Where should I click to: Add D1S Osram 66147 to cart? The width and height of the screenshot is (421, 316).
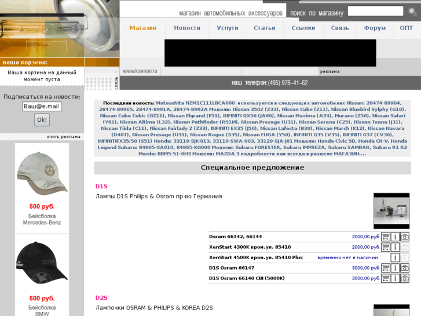click(x=386, y=268)
